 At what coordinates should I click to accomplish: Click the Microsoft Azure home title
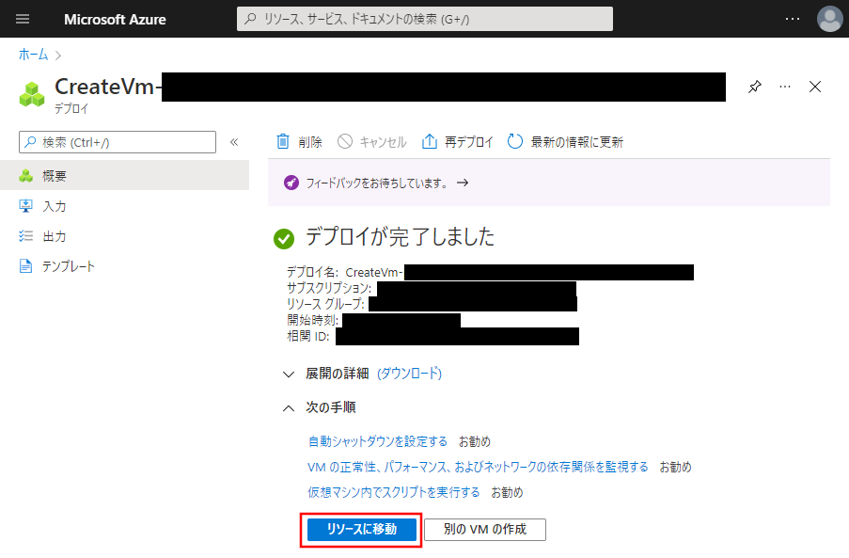coord(115,20)
